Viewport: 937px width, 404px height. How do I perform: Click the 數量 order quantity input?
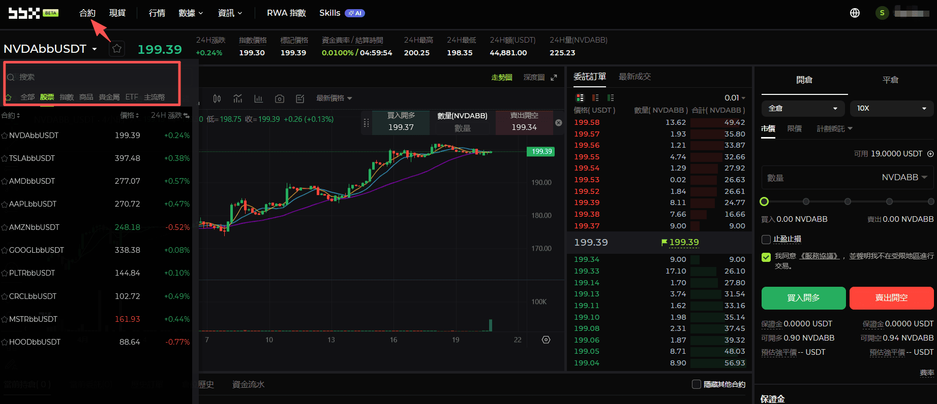820,178
